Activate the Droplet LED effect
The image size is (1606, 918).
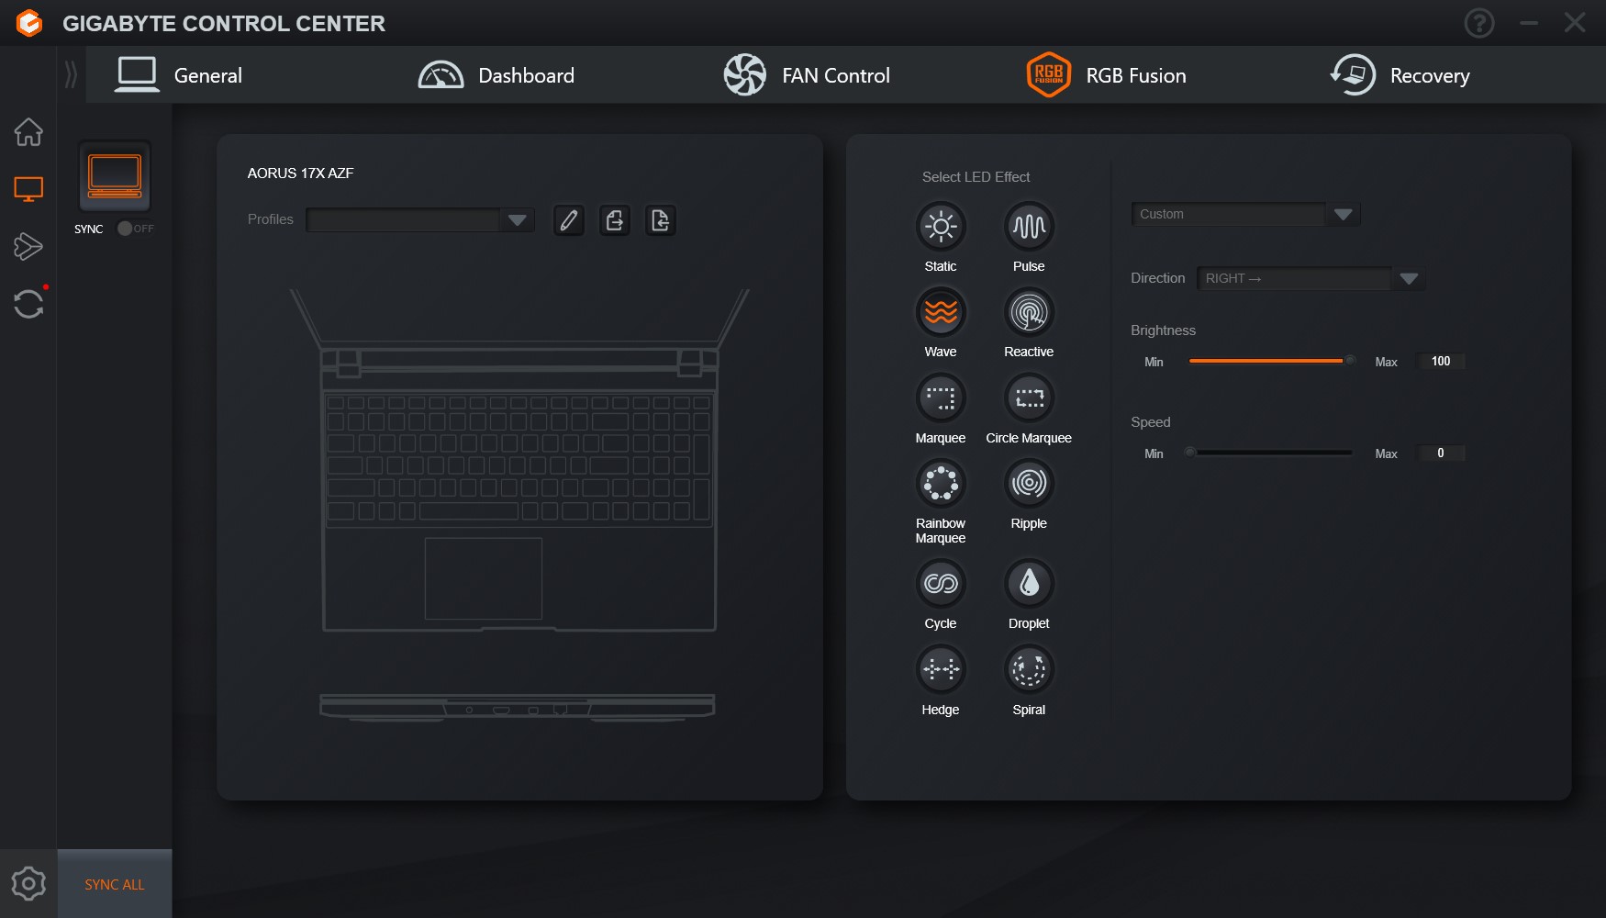point(1029,583)
